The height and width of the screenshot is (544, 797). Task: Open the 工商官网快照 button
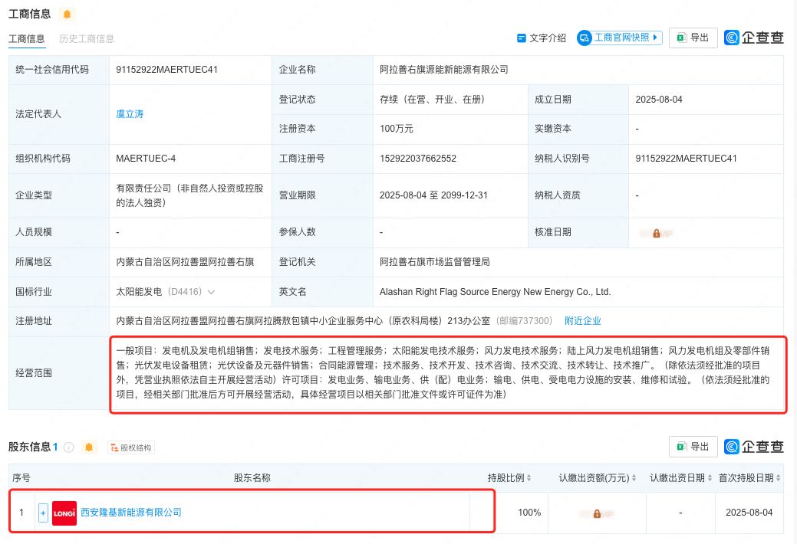pyautogui.click(x=620, y=38)
